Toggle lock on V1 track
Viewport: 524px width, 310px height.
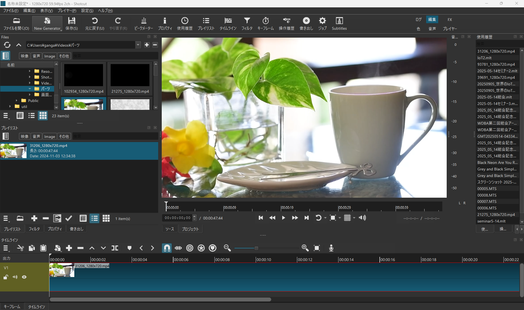click(x=6, y=277)
